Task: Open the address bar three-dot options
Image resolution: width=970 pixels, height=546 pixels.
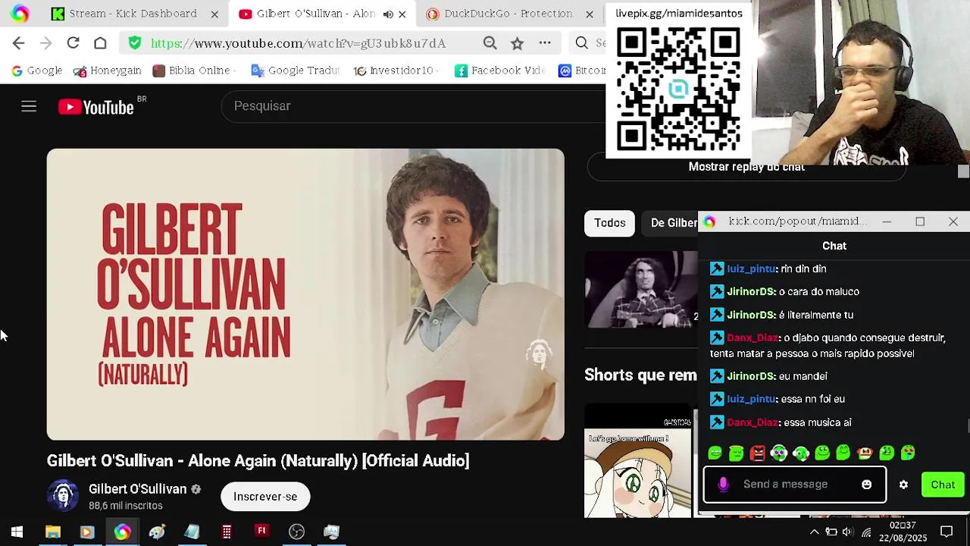Action: [545, 43]
